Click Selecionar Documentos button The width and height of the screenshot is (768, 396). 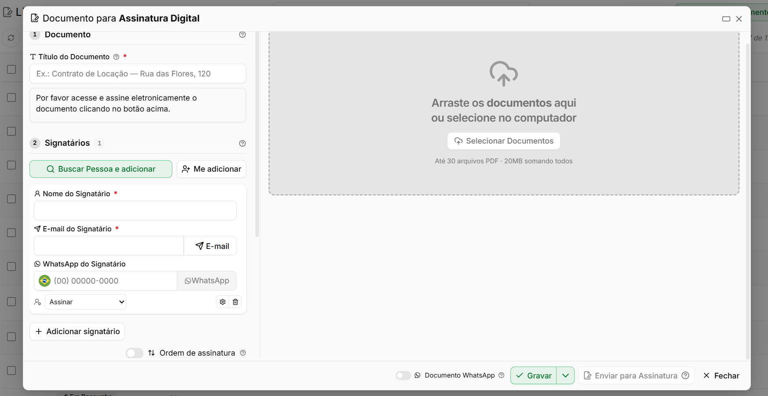[x=504, y=141]
